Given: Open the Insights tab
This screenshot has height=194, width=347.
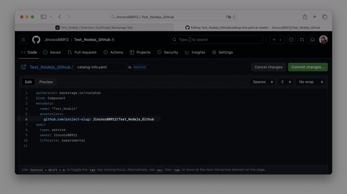Looking at the screenshot, I should coord(195,52).
